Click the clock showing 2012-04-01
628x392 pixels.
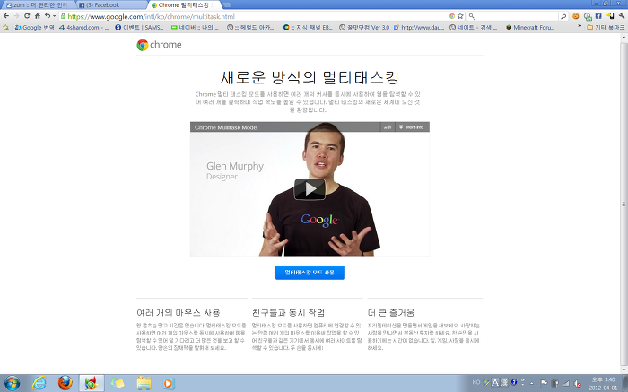pos(603,383)
